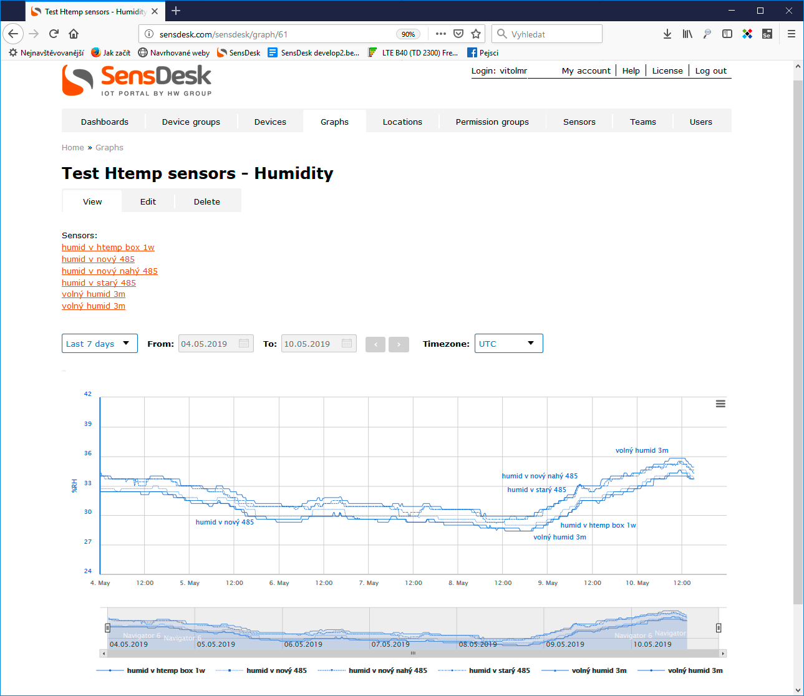Open chart context menu icon
804x696 pixels.
click(720, 404)
